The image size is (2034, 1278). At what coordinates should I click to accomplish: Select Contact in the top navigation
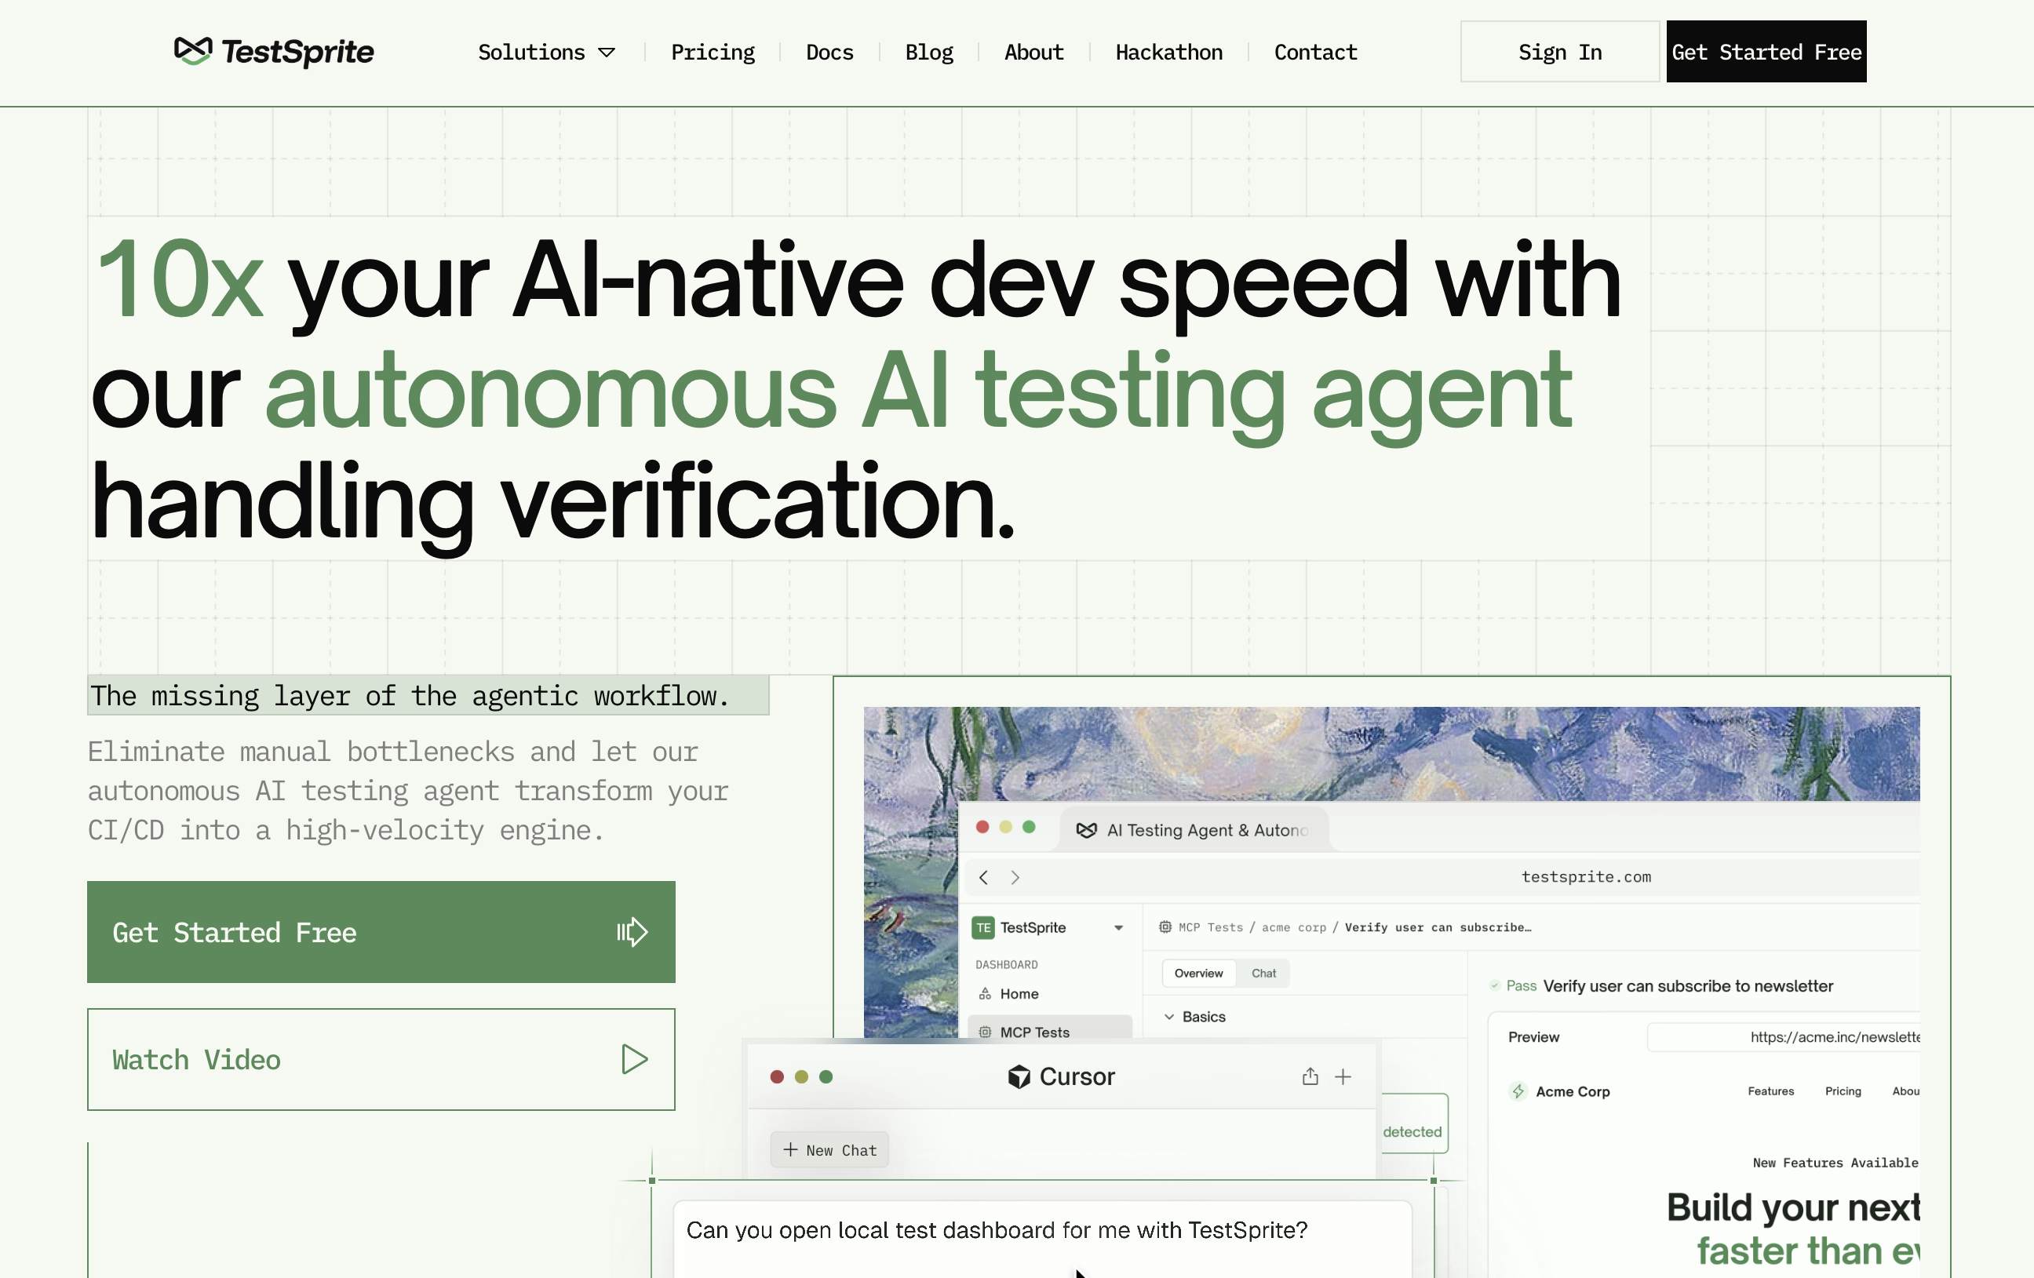[x=1315, y=53]
